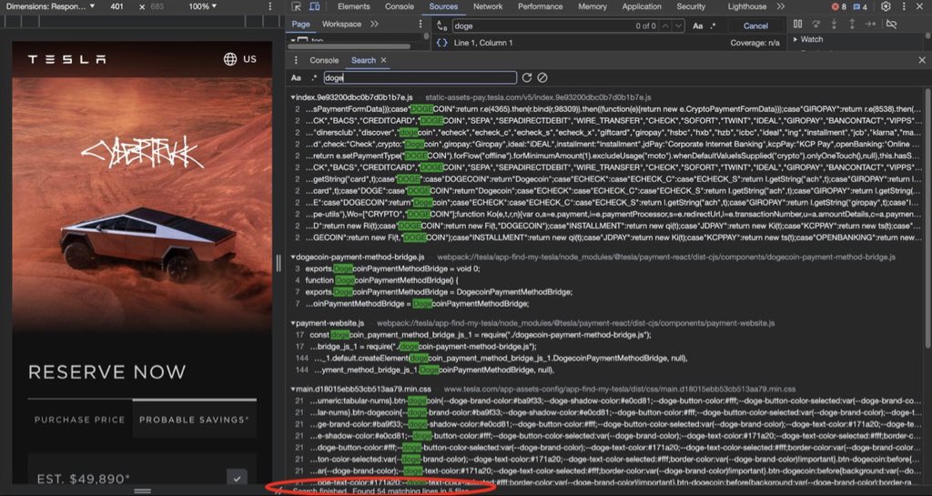Select PROBABLE SAVINGS tab on page
932x496 pixels.
194,420
